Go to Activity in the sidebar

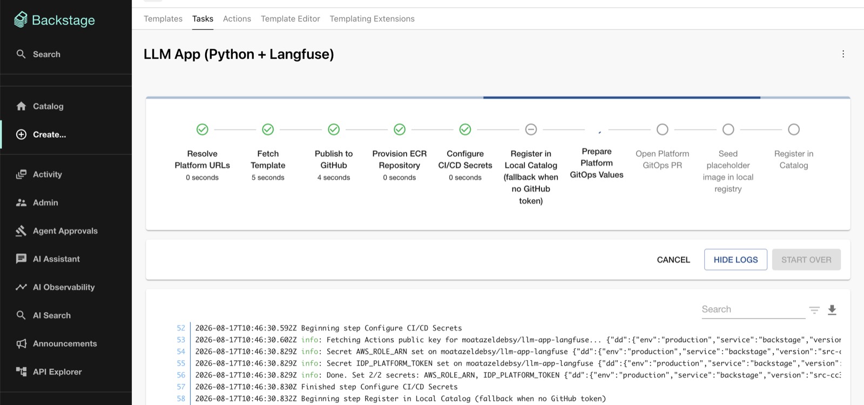48,174
